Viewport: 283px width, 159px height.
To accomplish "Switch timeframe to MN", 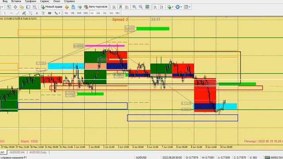I will click(x=118, y=13).
